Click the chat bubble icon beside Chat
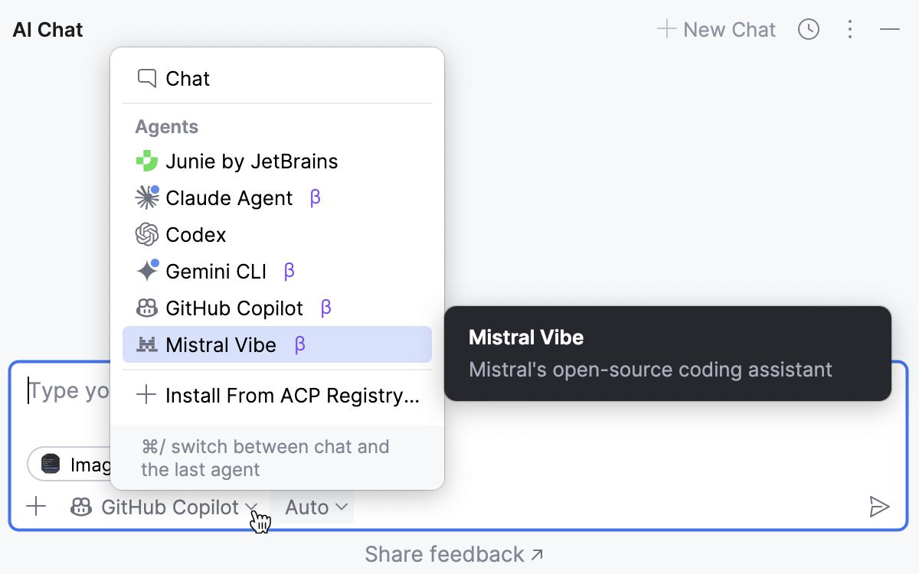 146,78
